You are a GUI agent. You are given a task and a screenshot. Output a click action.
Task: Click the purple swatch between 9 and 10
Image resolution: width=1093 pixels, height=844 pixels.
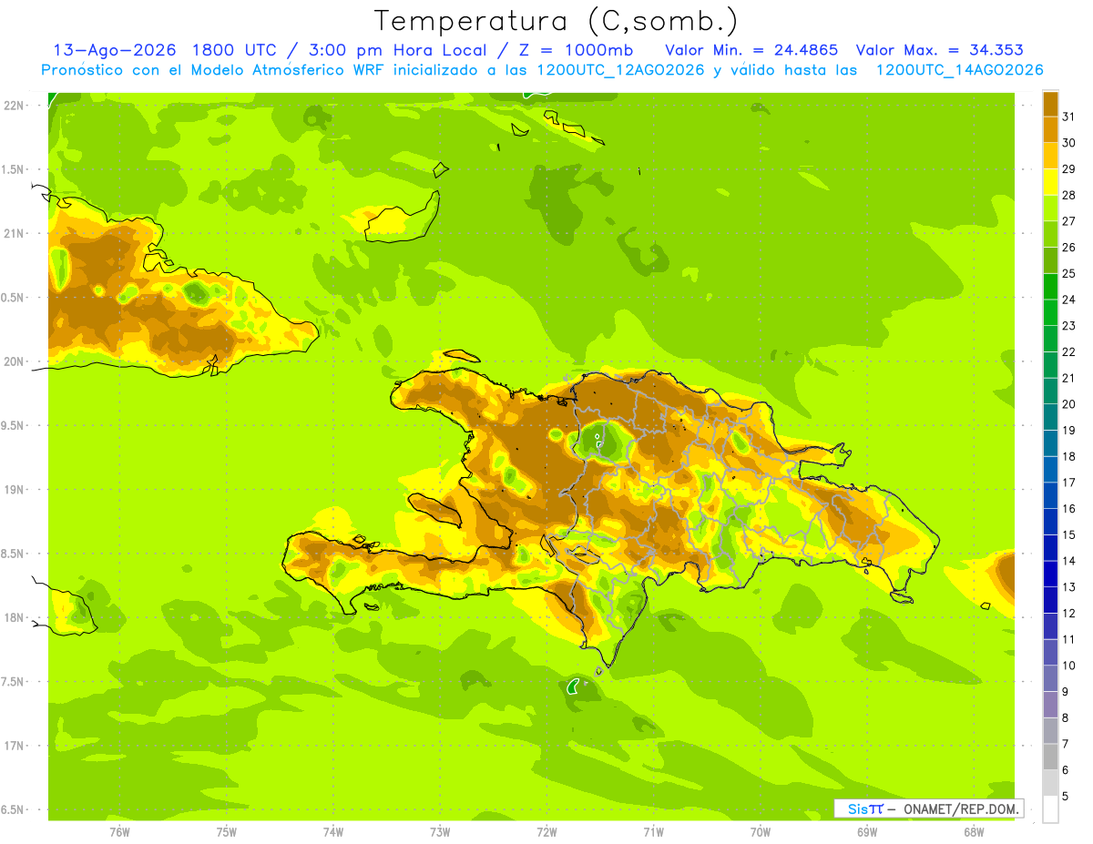(1050, 678)
